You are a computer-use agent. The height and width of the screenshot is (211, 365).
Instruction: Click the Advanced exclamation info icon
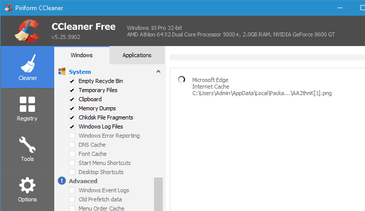point(62,181)
